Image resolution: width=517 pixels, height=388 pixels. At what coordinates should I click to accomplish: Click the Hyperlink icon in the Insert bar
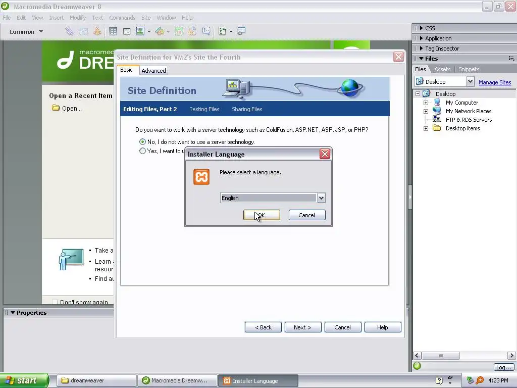tap(69, 31)
